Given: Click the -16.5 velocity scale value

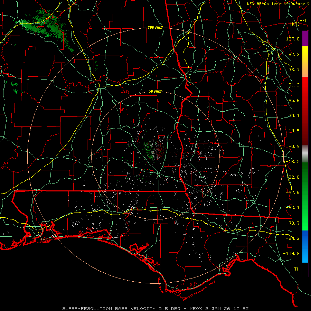Looking at the screenshot, I should pyautogui.click(x=293, y=162).
